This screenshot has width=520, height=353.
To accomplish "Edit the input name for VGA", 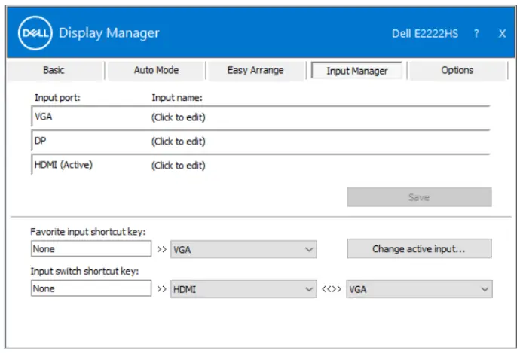I will 179,117.
